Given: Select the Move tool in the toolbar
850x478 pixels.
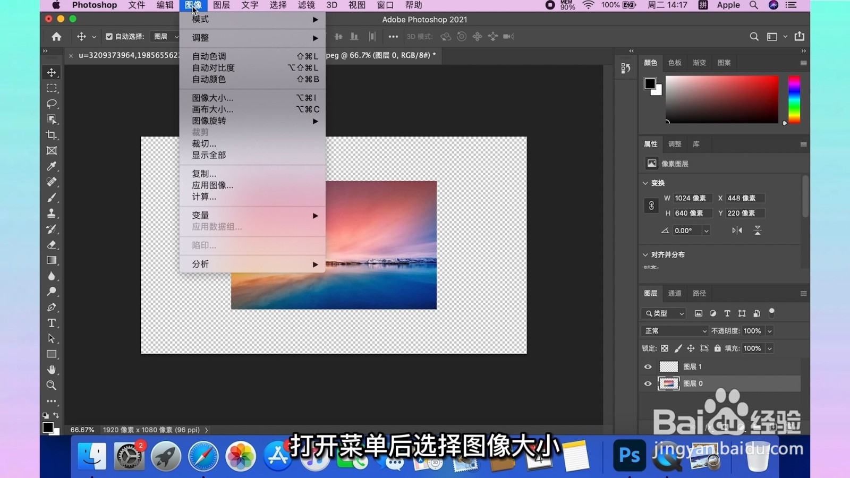Looking at the screenshot, I should tap(51, 72).
